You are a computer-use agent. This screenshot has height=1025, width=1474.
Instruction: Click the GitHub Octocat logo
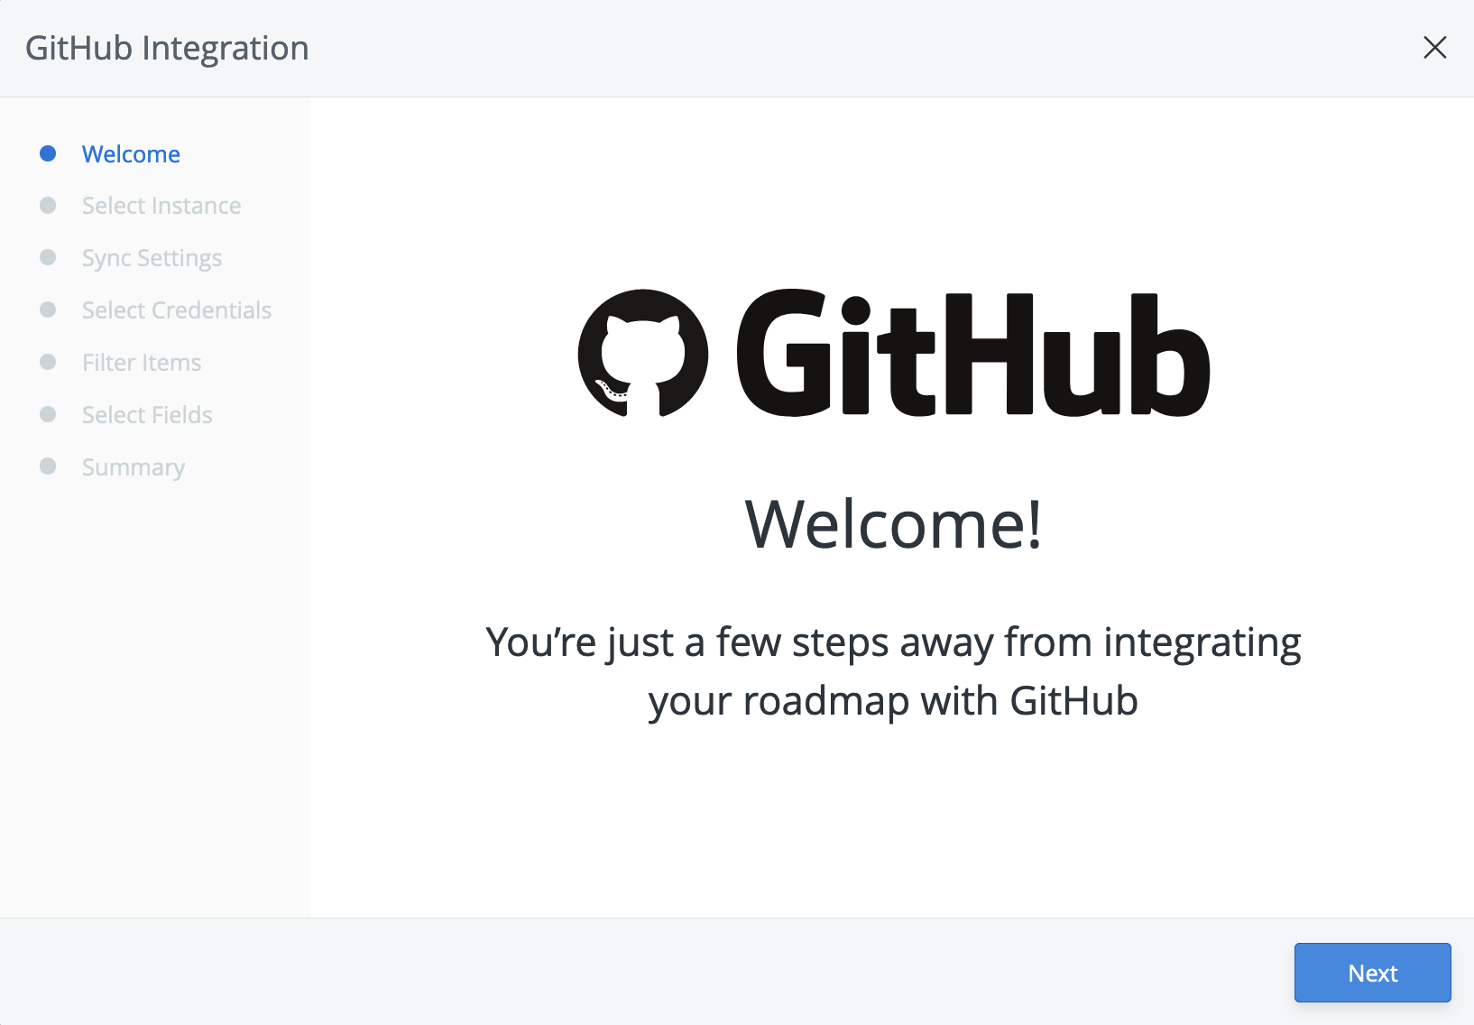point(643,353)
